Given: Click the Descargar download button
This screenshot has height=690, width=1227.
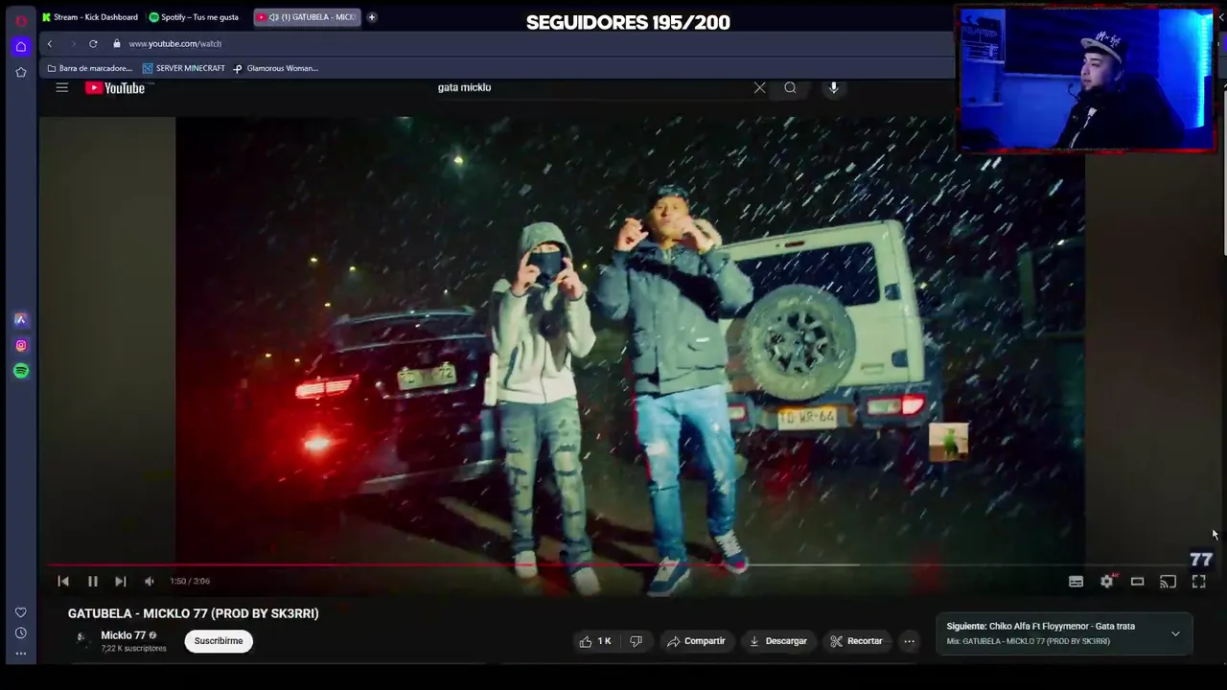Looking at the screenshot, I should (777, 641).
